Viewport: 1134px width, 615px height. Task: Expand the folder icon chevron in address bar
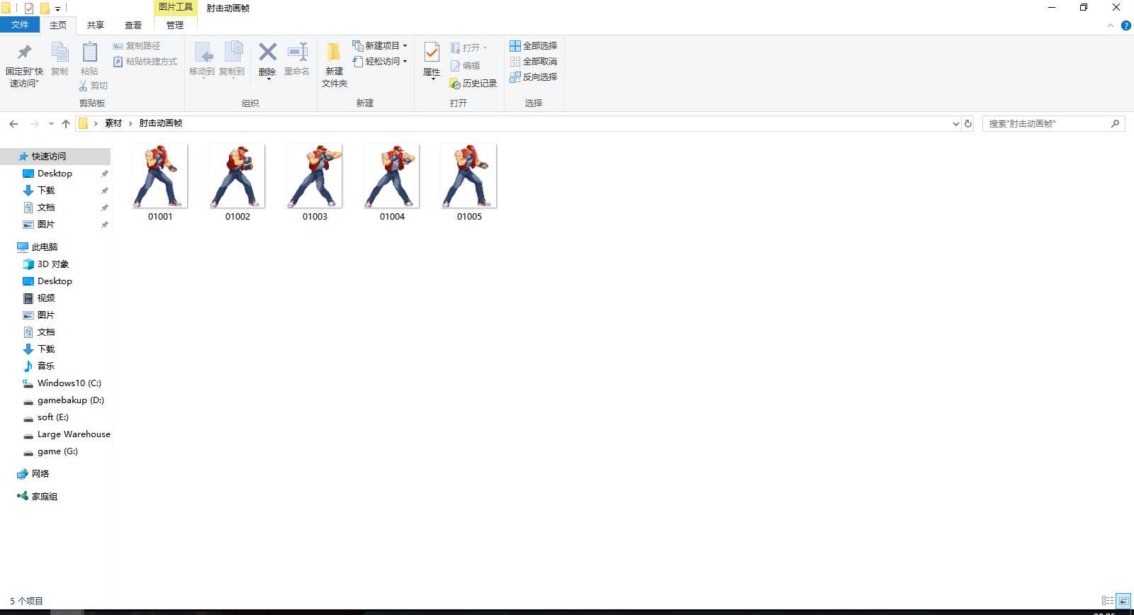click(96, 123)
